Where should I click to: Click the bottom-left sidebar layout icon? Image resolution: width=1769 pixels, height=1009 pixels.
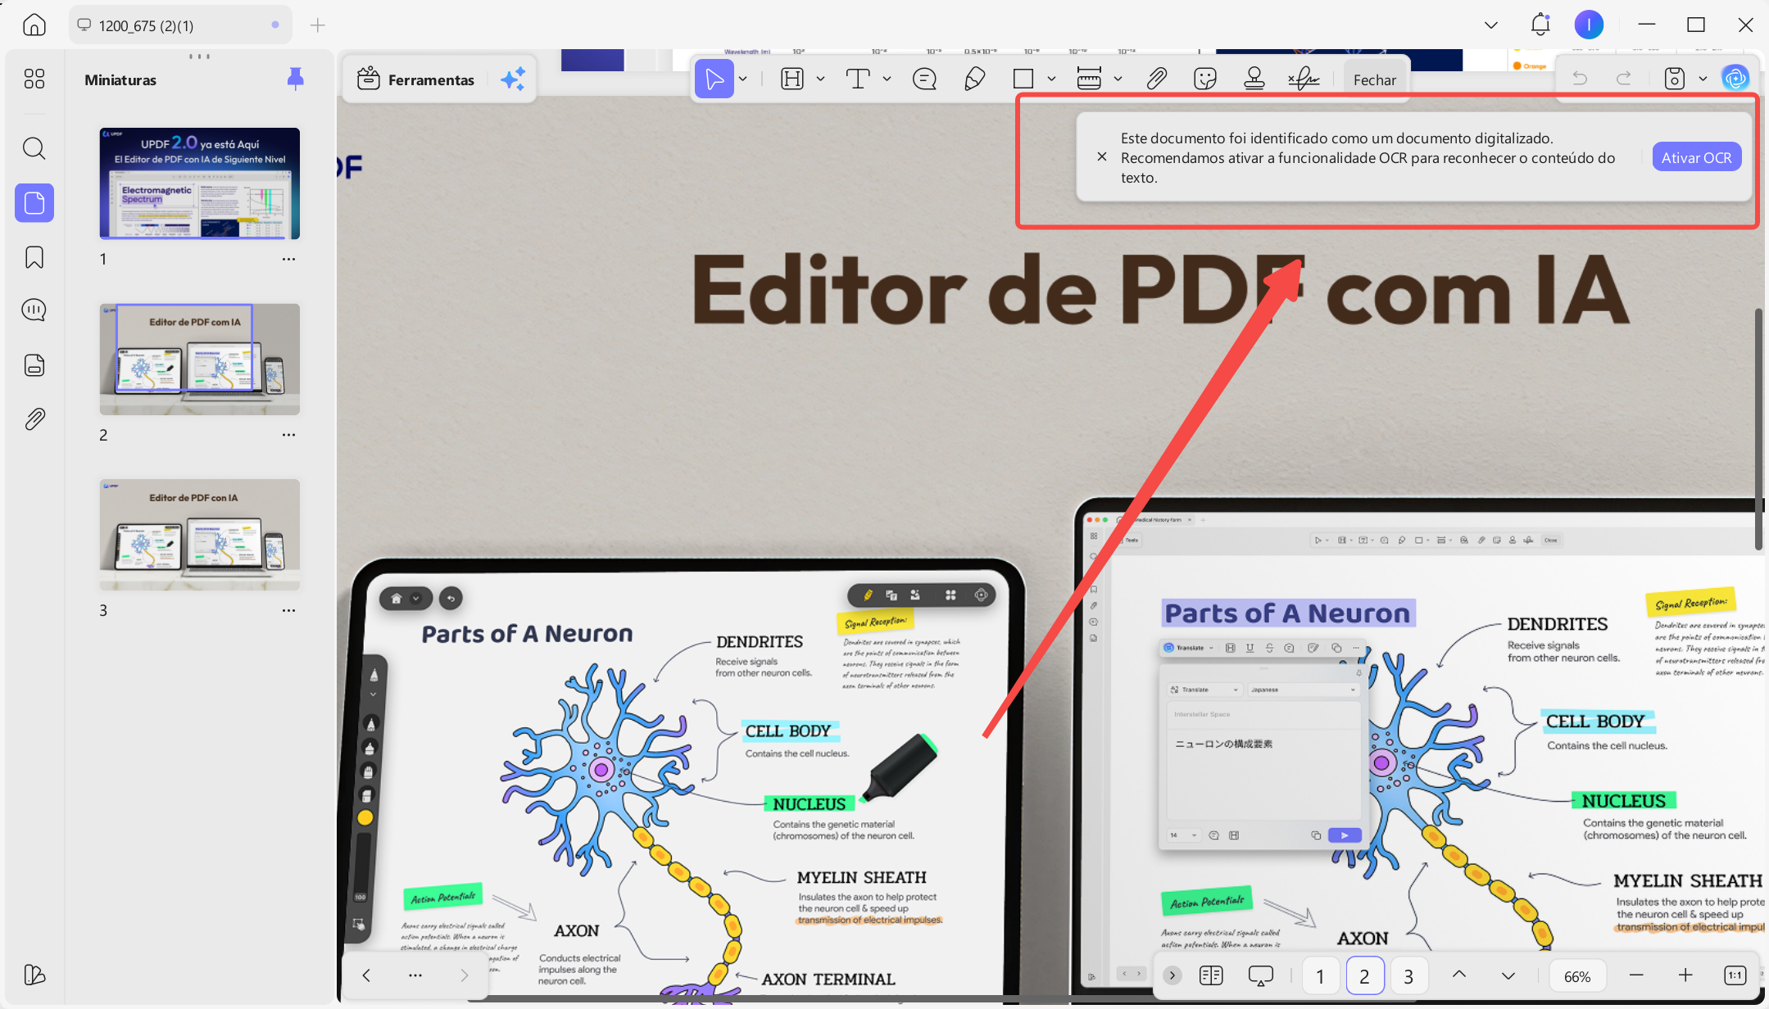pos(34,974)
